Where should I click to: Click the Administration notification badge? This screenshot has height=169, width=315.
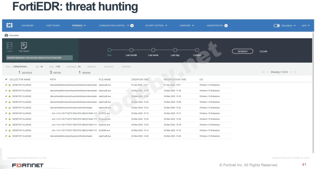[226, 26]
